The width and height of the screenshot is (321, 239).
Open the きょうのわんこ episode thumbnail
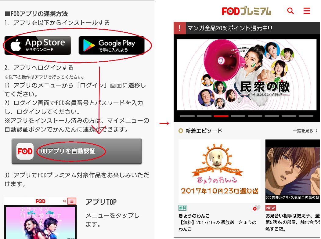219,171
